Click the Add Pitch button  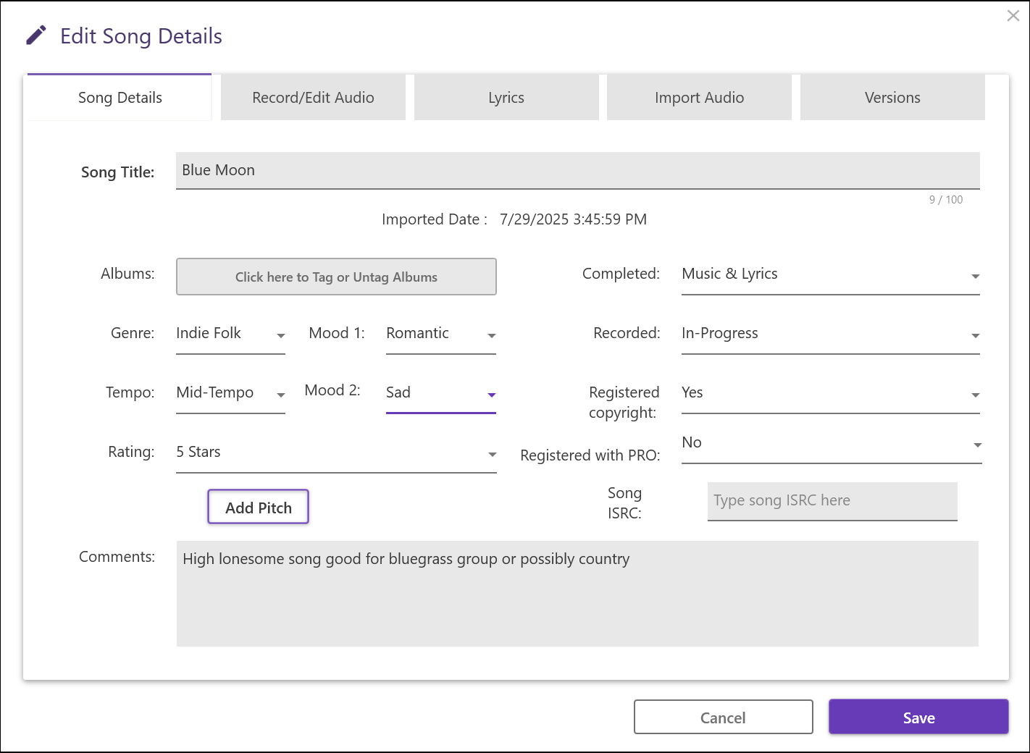click(x=259, y=508)
